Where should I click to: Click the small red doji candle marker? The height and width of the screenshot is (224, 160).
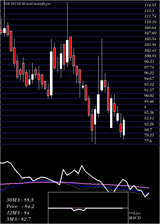58,63
